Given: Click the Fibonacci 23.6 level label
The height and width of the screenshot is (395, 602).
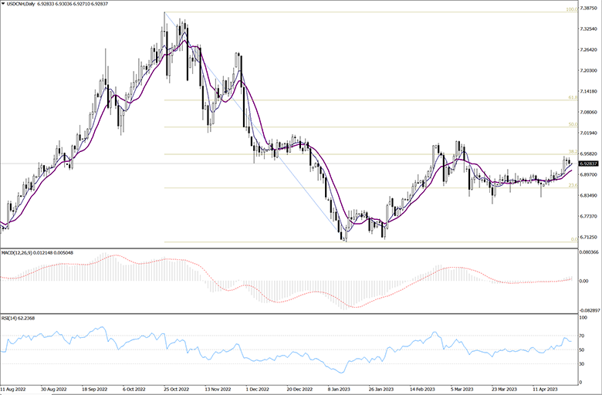Looking at the screenshot, I should click(573, 185).
